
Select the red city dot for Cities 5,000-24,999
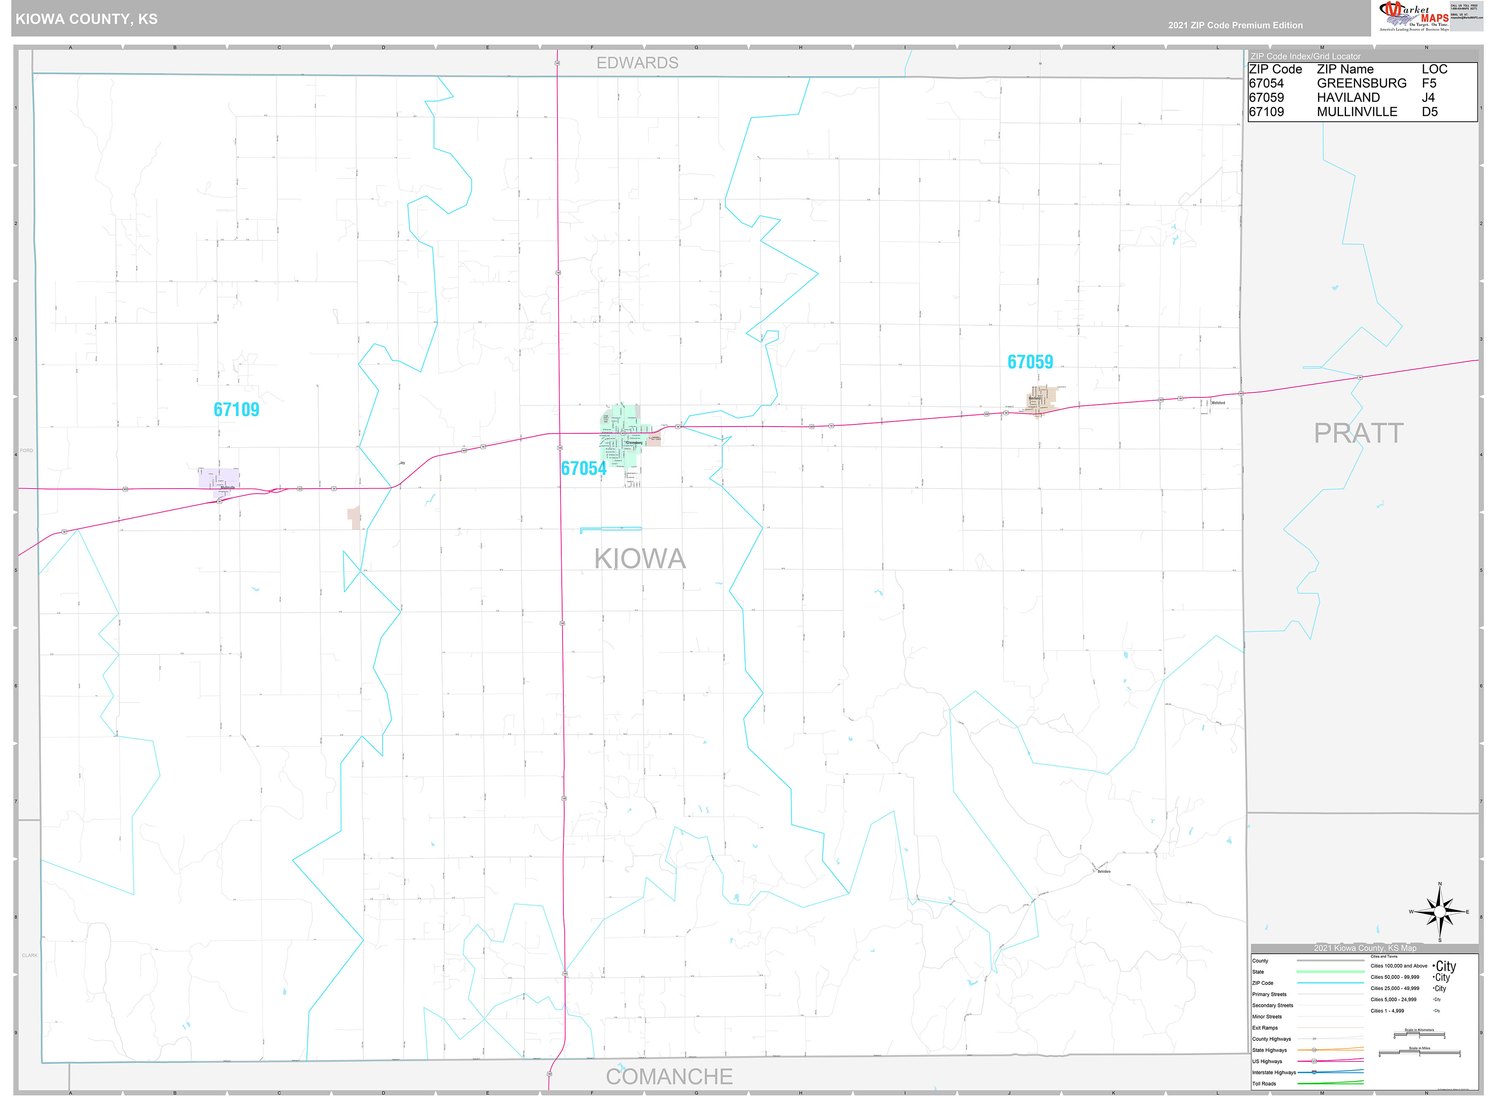click(1433, 1000)
